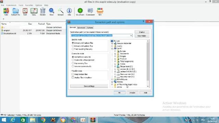Click the Aide help button
The height and width of the screenshot is (123, 219).
pos(145,93)
